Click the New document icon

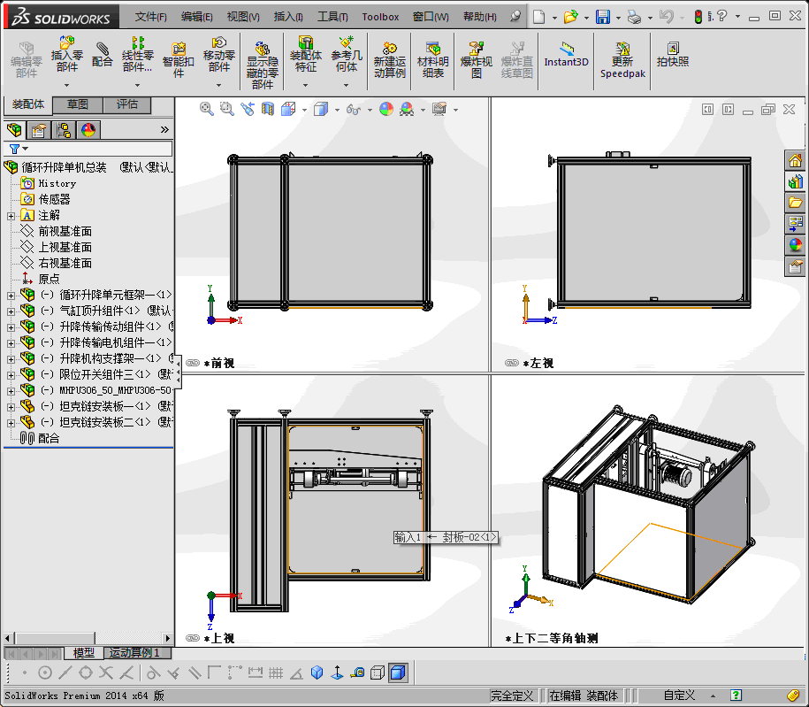pos(538,17)
